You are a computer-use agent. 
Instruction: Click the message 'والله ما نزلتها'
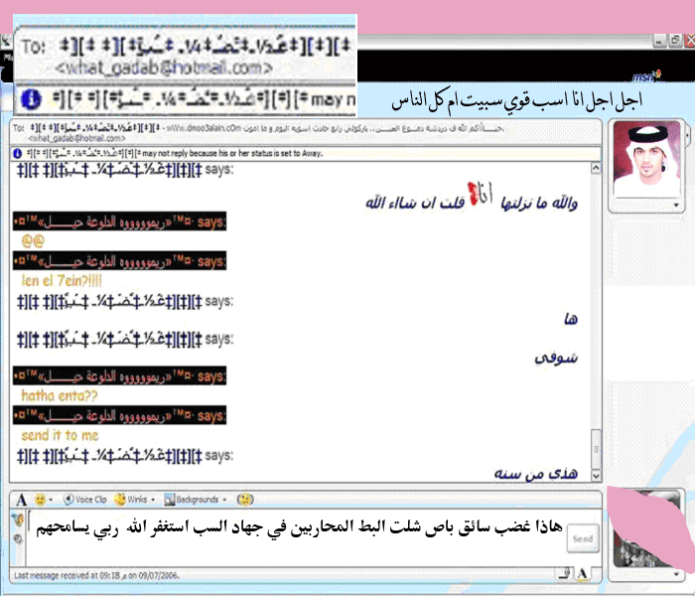(x=539, y=203)
